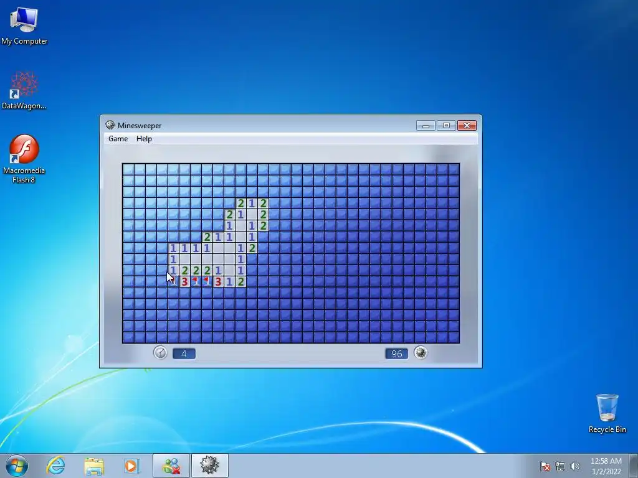The height and width of the screenshot is (478, 638).
Task: Click the green 2 ending the bottom revealed row
Action: click(x=241, y=281)
